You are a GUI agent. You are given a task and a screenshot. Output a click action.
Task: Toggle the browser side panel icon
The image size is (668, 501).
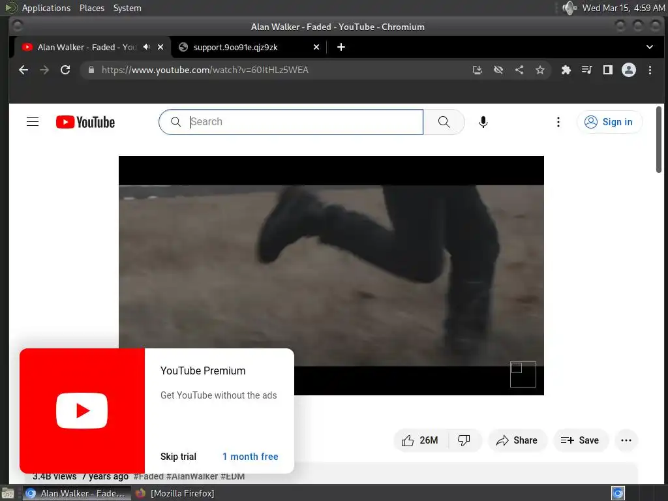click(x=607, y=70)
